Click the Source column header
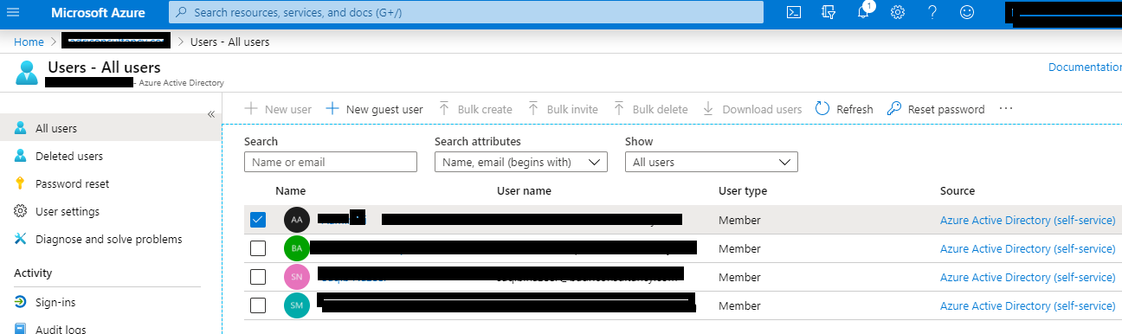 point(958,190)
